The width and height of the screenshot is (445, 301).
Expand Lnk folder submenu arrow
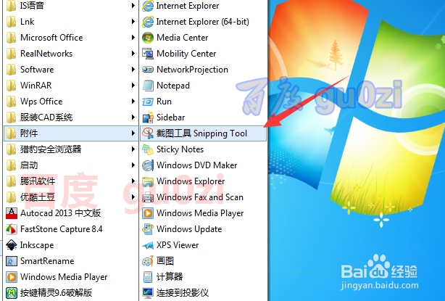133,22
